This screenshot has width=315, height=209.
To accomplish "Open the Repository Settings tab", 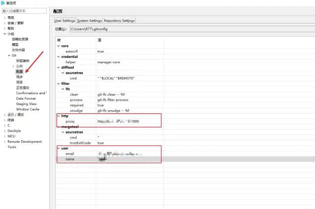I will pos(119,21).
